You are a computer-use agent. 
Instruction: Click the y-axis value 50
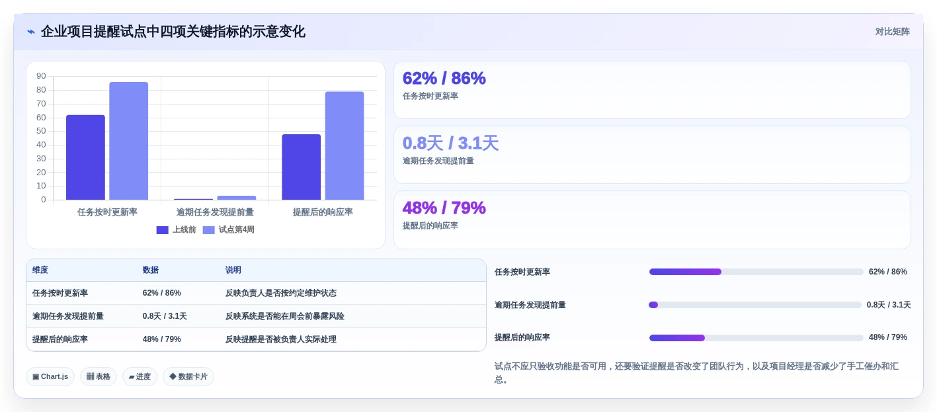pyautogui.click(x=41, y=131)
